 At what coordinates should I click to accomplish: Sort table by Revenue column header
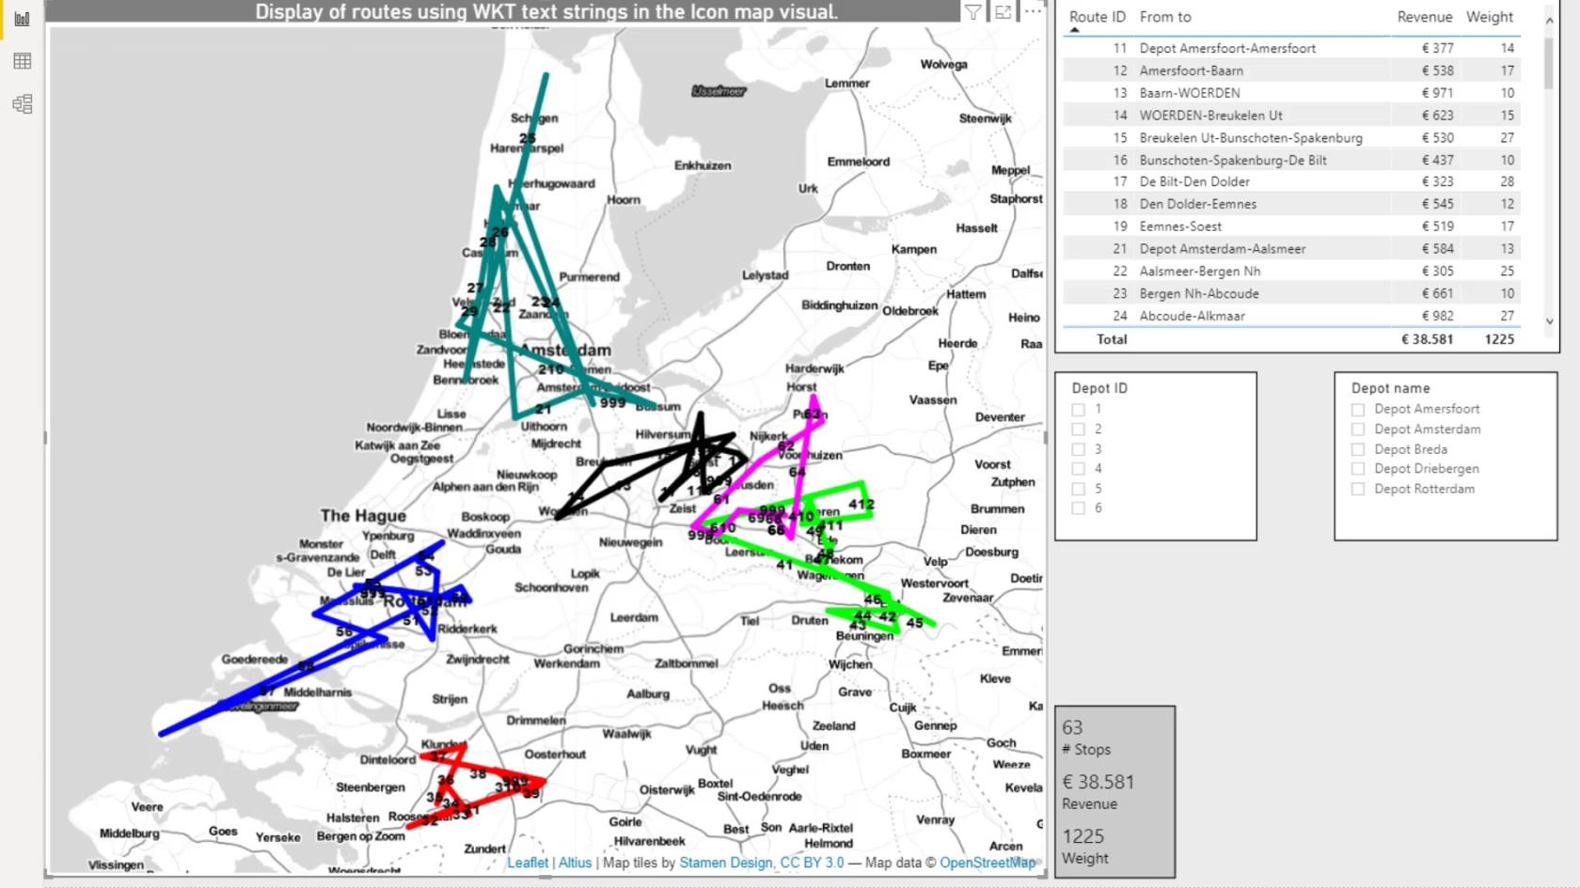(x=1425, y=17)
